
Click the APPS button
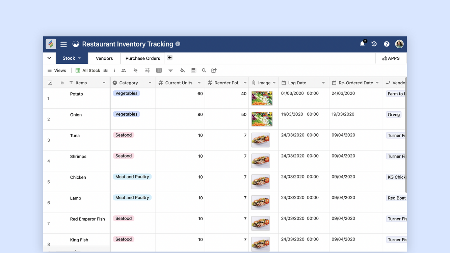pos(391,58)
